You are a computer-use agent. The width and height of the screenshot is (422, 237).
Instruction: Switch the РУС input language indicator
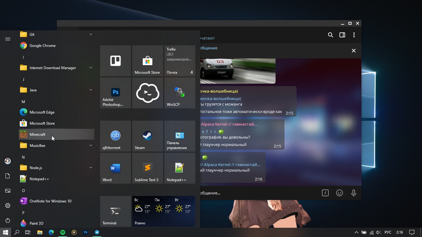[388, 232]
